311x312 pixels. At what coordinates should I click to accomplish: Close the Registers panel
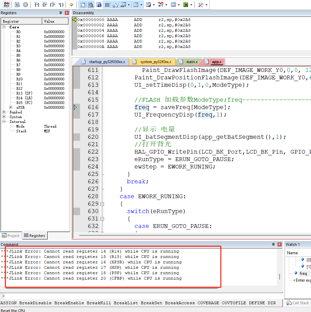(67, 13)
